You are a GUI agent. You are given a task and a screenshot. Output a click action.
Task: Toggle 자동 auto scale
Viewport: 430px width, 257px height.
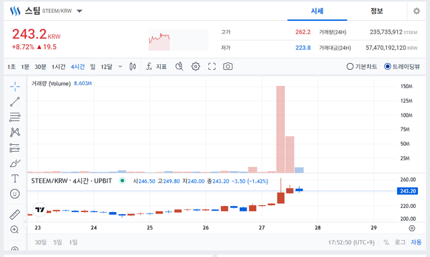point(416,242)
